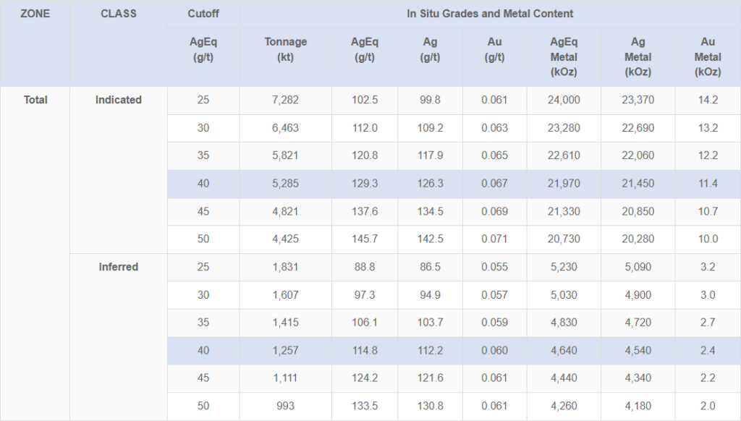
Task: Click the Inferred class cell
Action: [x=118, y=267]
